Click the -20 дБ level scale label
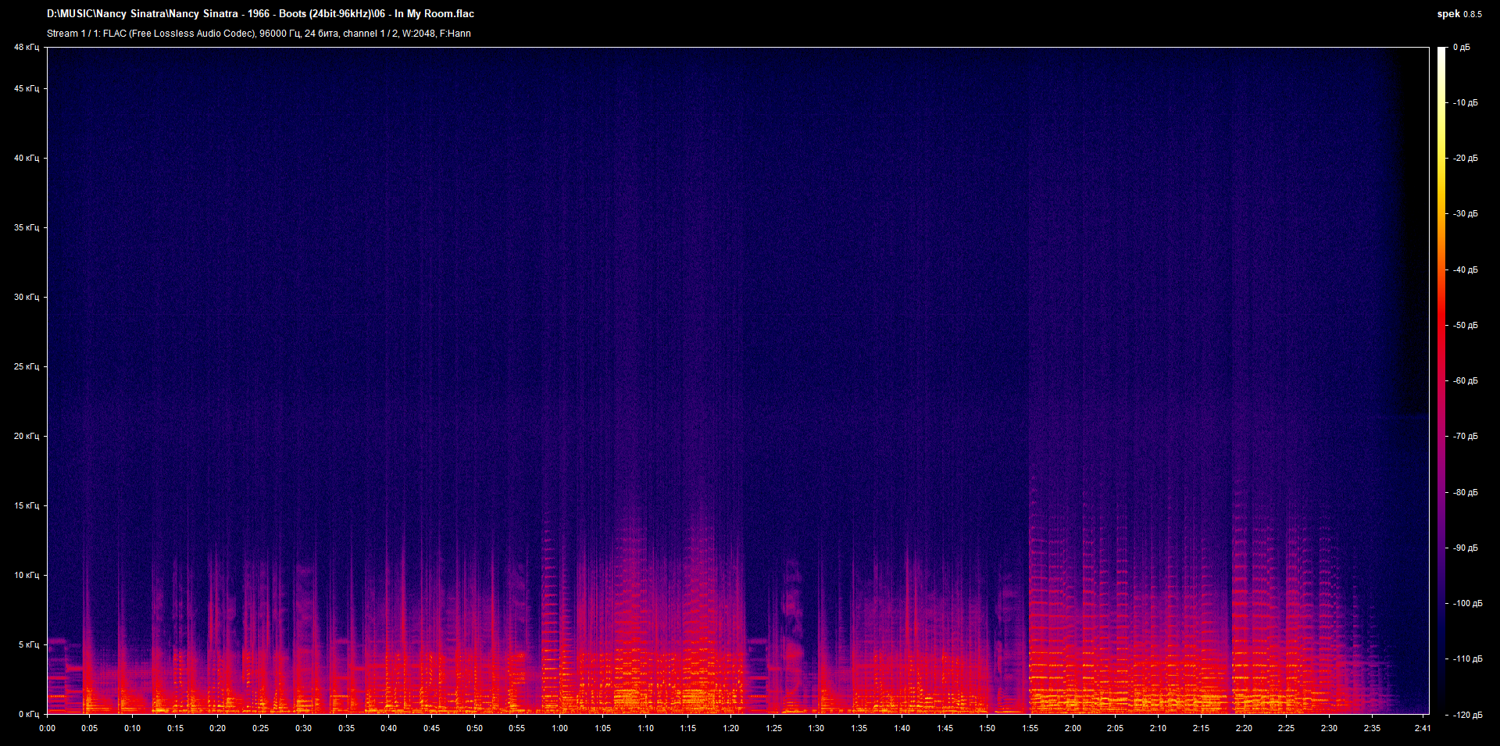Image resolution: width=1500 pixels, height=746 pixels. [1466, 159]
